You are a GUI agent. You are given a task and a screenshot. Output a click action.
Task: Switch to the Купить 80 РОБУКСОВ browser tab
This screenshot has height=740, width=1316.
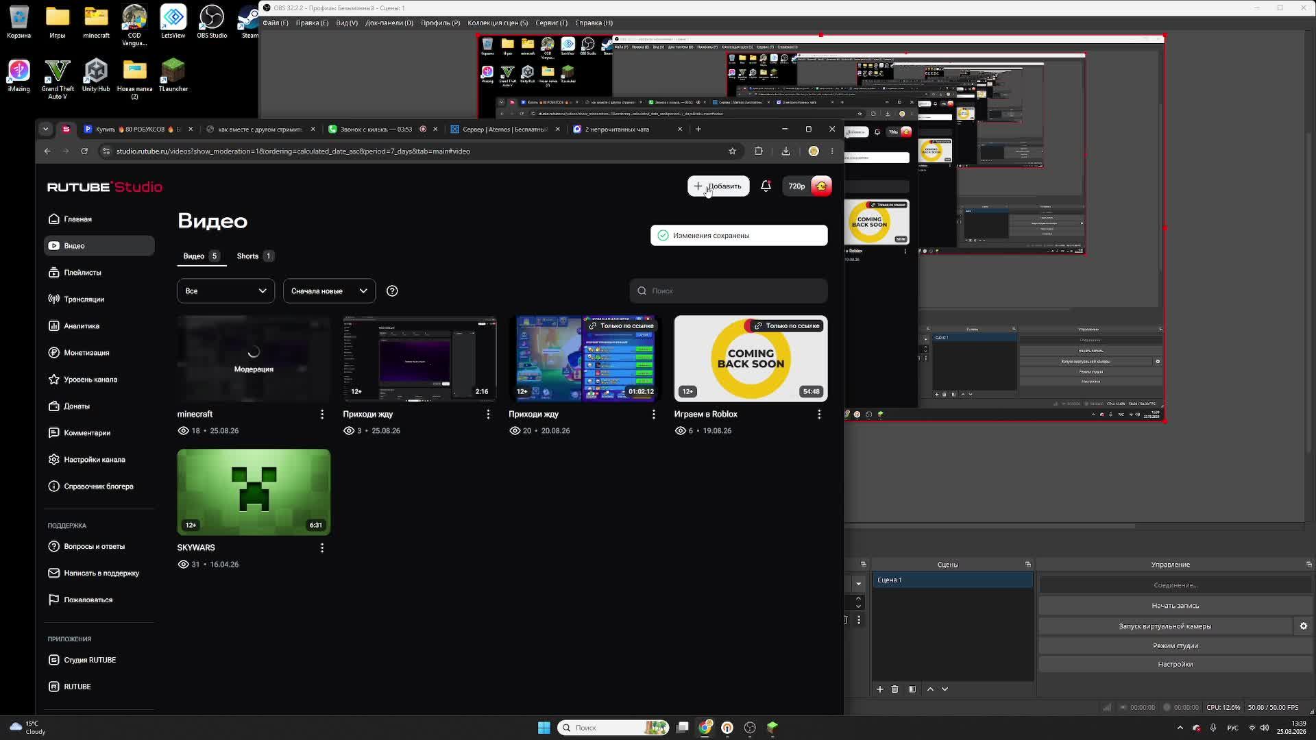click(138, 129)
